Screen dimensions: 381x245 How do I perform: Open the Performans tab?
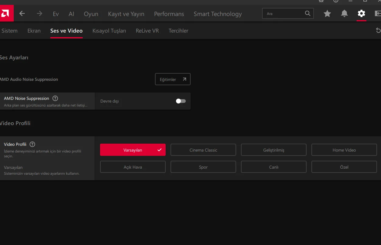tap(169, 14)
